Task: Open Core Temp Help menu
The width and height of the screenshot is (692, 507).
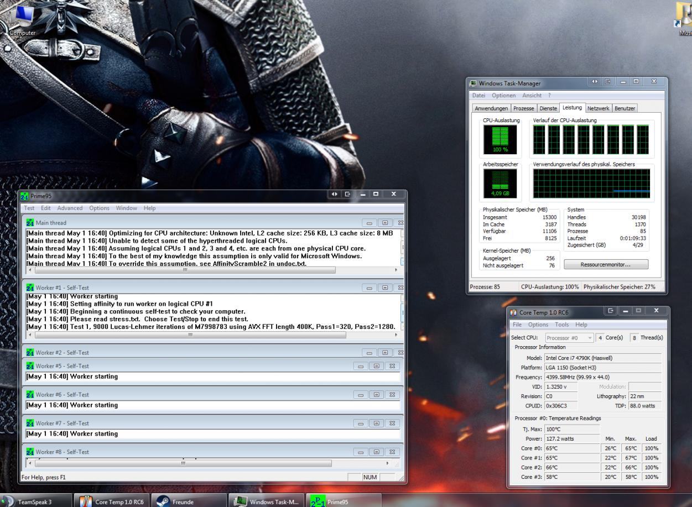Action: point(581,325)
